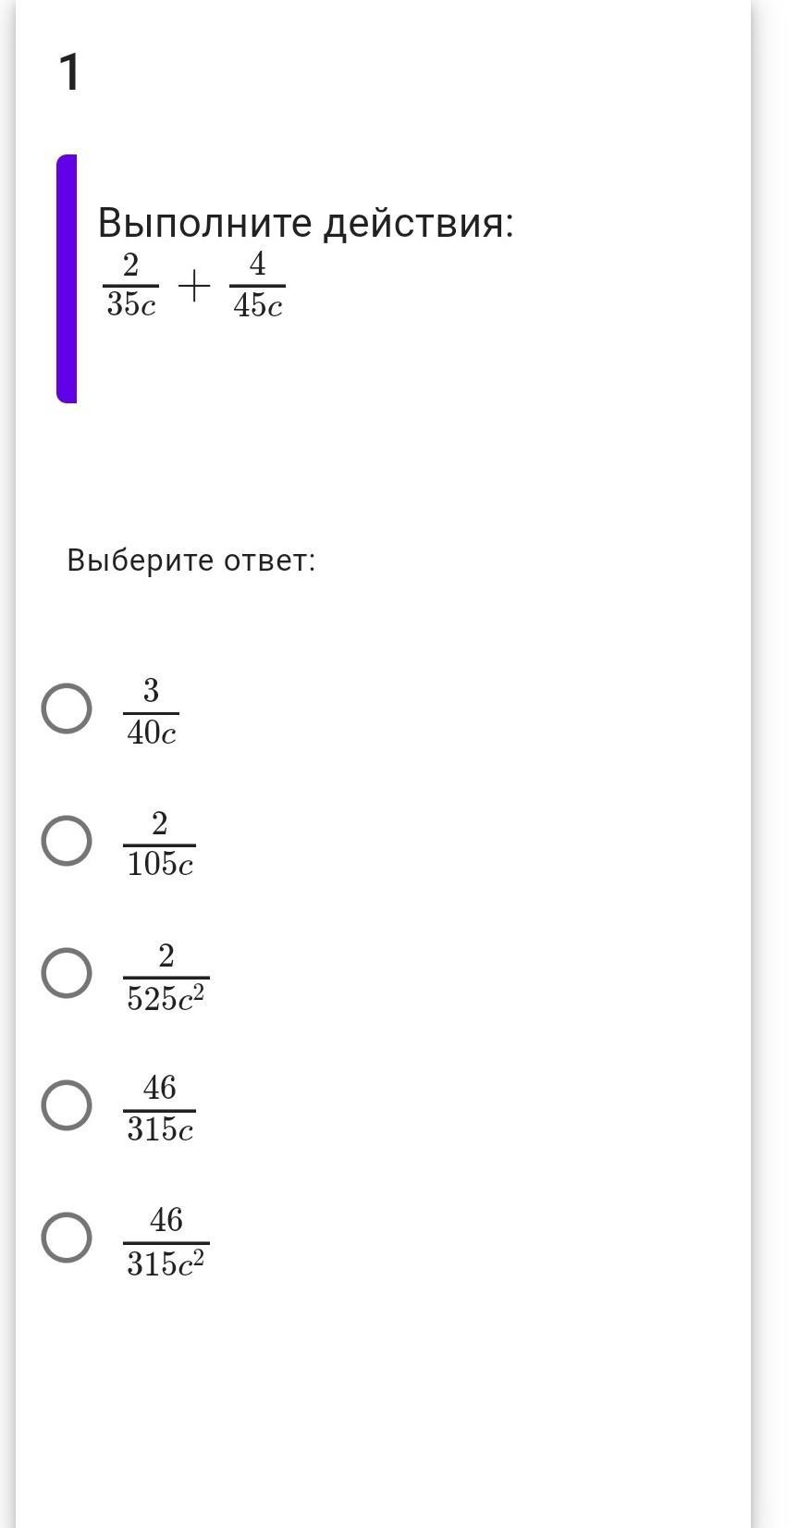Click the question number 1 heading

click(x=69, y=73)
